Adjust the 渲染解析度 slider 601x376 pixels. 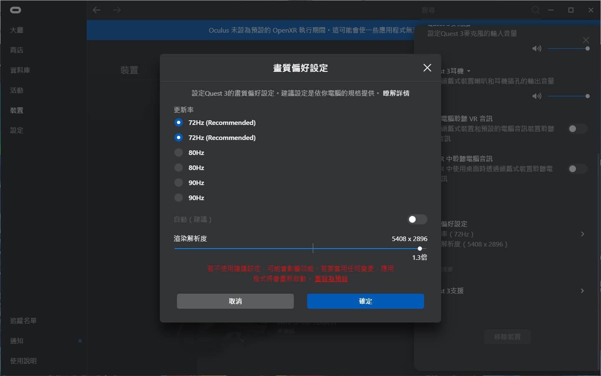tap(300, 249)
